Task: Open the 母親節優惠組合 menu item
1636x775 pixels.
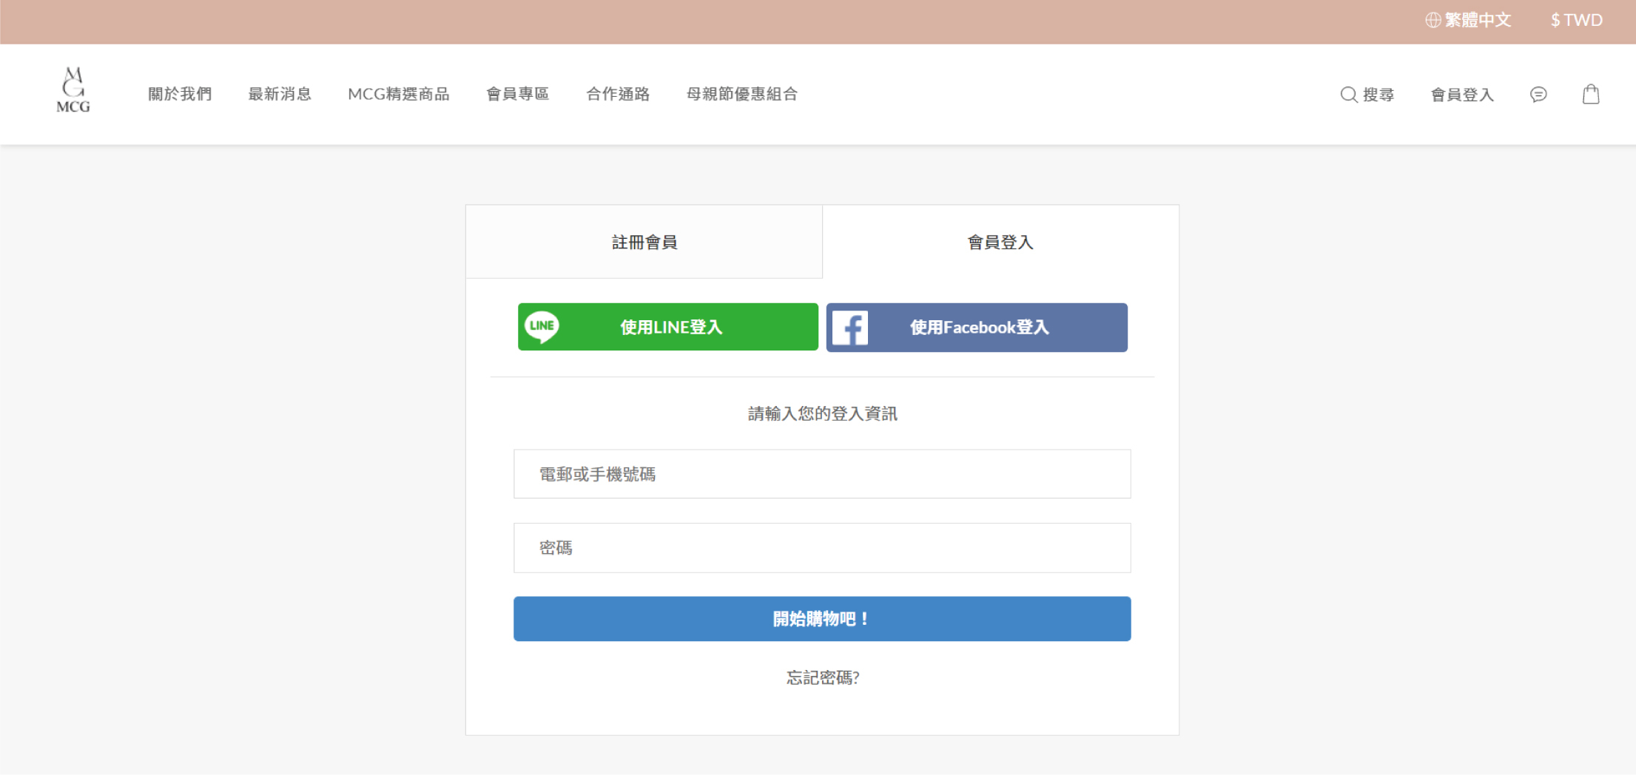Action: coord(742,94)
